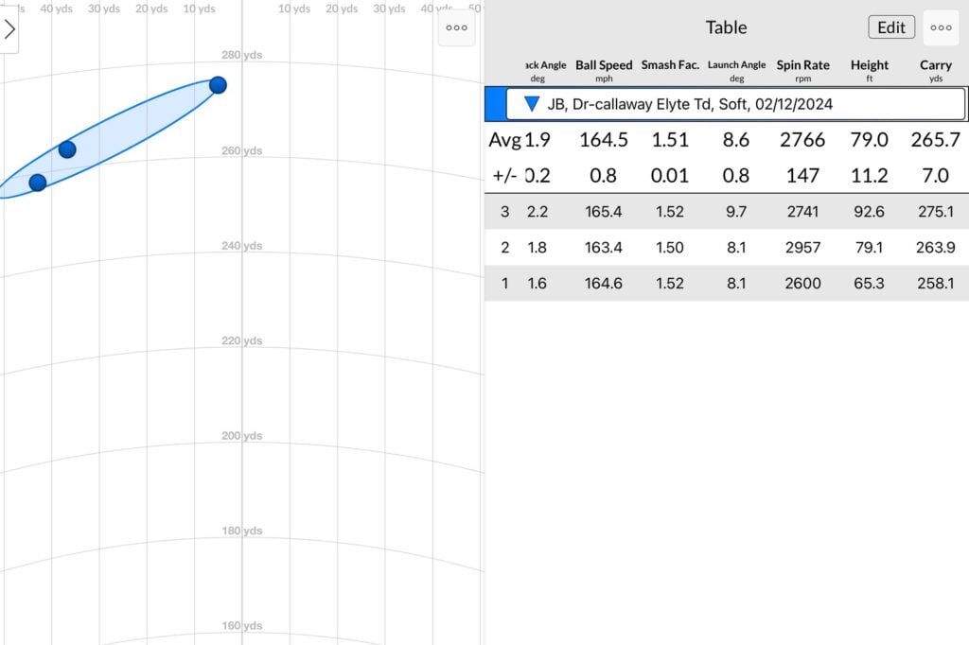This screenshot has height=645, width=969.
Task: Select shot row 1 in table
Action: pos(726,283)
